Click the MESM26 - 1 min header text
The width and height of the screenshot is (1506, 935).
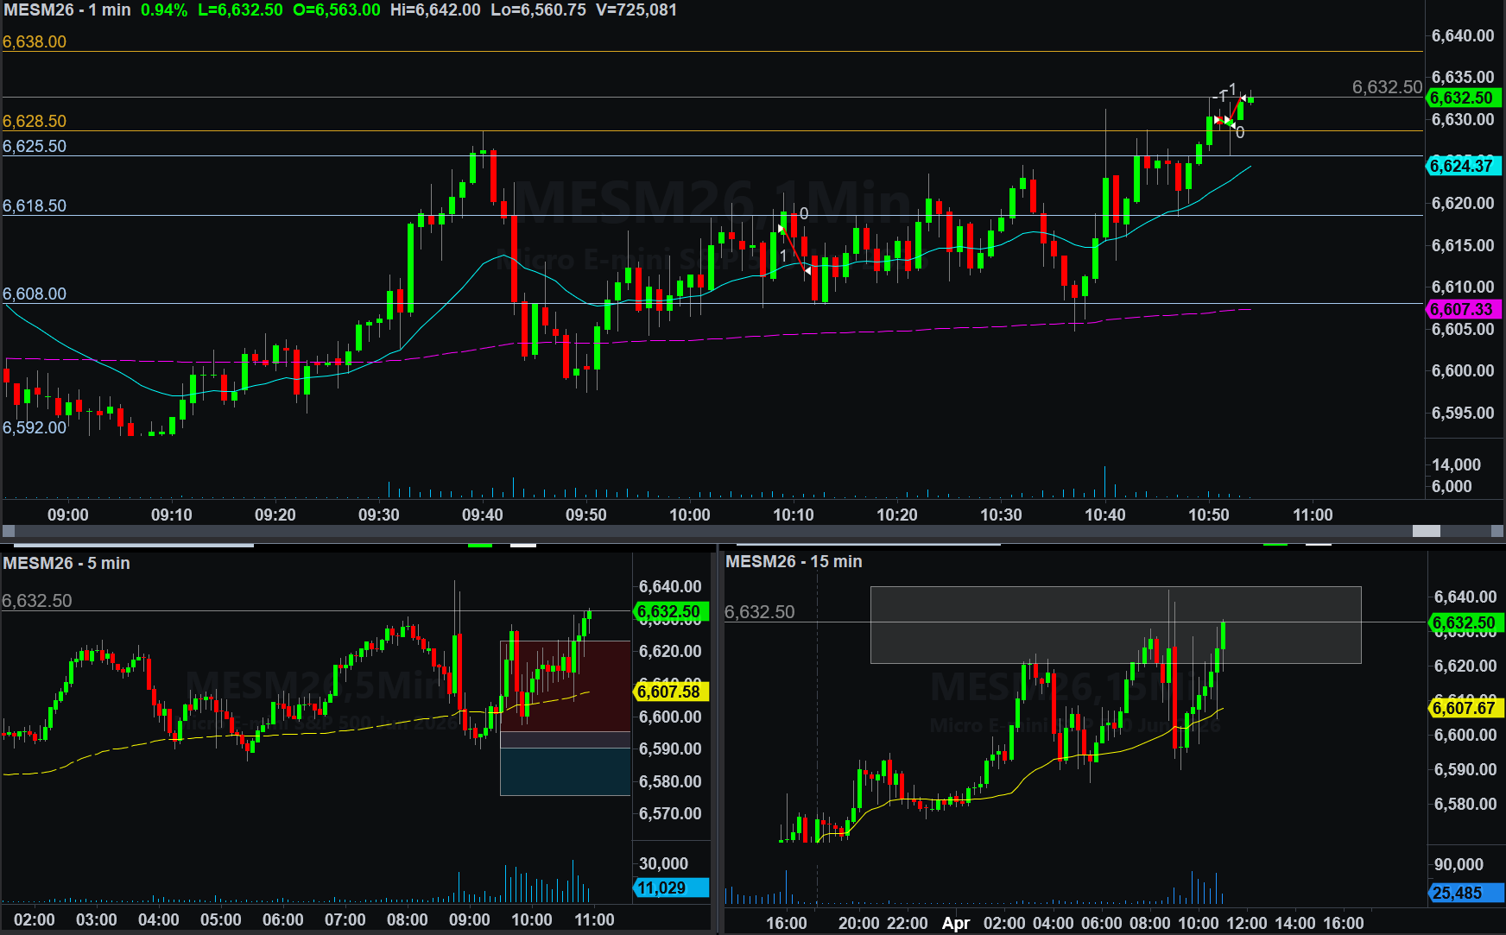(x=67, y=10)
